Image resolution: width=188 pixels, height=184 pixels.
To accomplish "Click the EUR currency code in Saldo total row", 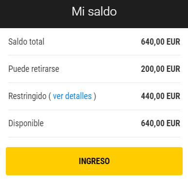I will pos(173,42).
